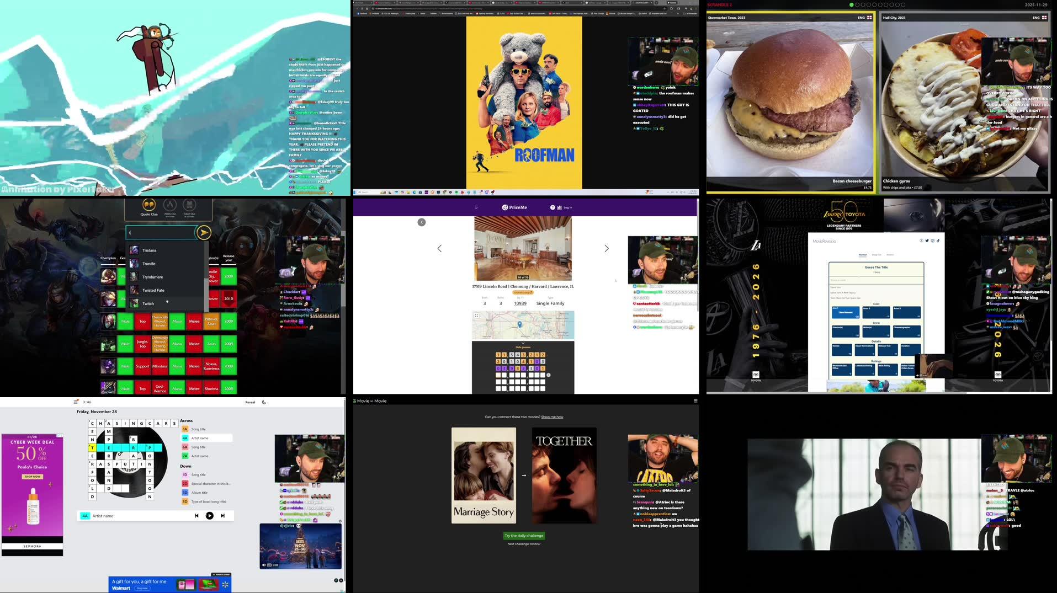Enter fullscreen on the PriceMe listing map
Image resolution: width=1057 pixels, height=593 pixels.
click(477, 315)
